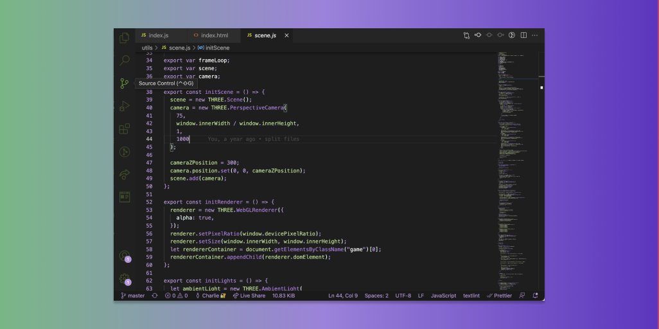Go to line via Ln 44, Col 9
The image size is (659, 329).
(343, 296)
